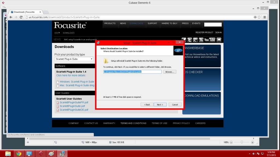280x157 pixels.
Task: Click the DOWNLOADS breadcrumb link
Action: (x=69, y=33)
